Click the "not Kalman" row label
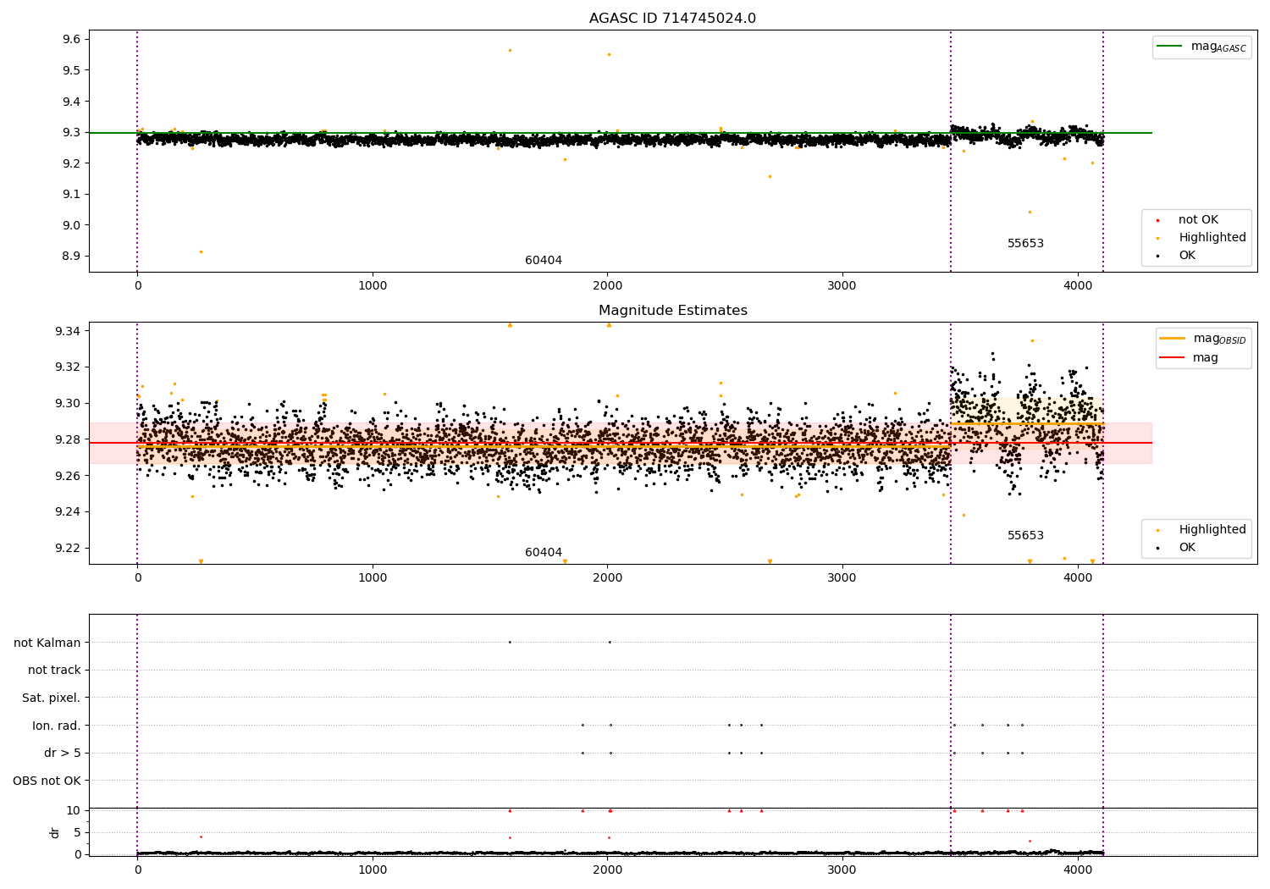The width and height of the screenshot is (1270, 889). click(47, 643)
